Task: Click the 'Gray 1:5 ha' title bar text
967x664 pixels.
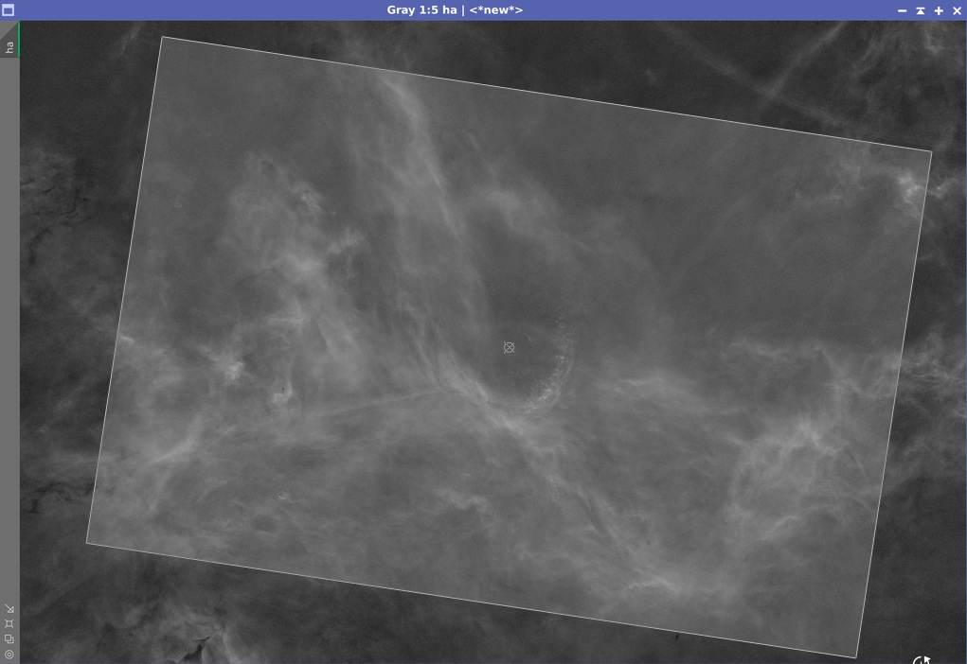Action: [421, 9]
